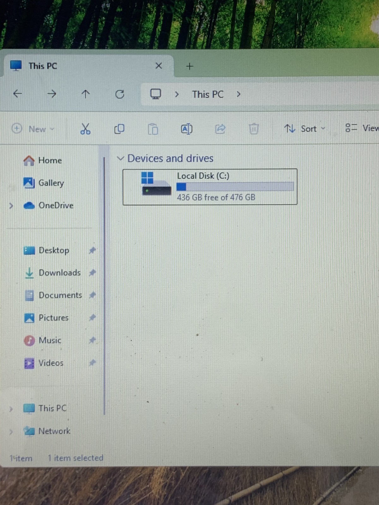Viewport: 379px width, 505px height.
Task: Go forward with the right arrow
Action: [51, 94]
